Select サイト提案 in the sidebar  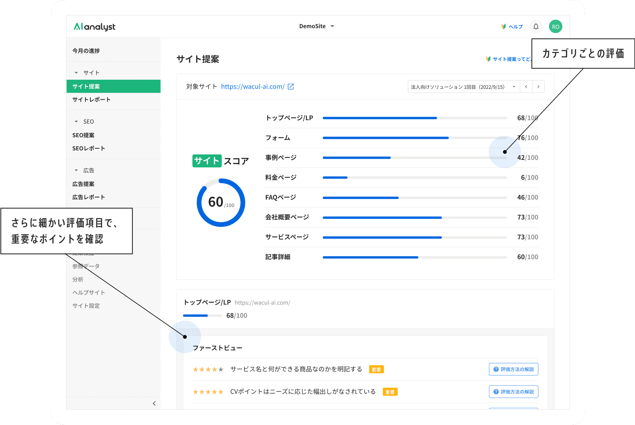click(114, 87)
